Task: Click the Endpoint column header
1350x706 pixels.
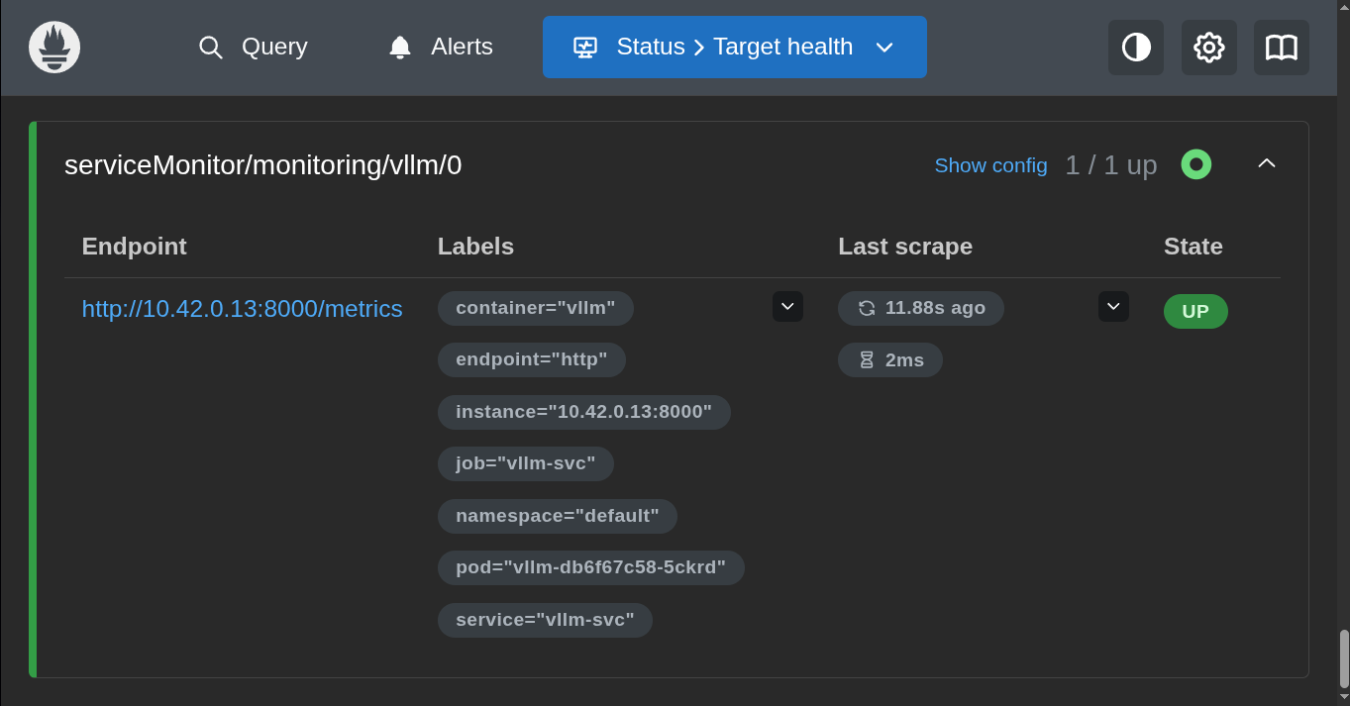Action: (x=135, y=247)
